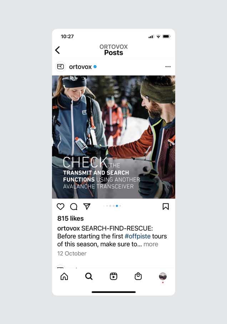Save post with bookmark icon
Image resolution: width=227 pixels, height=324 pixels.
click(x=166, y=207)
